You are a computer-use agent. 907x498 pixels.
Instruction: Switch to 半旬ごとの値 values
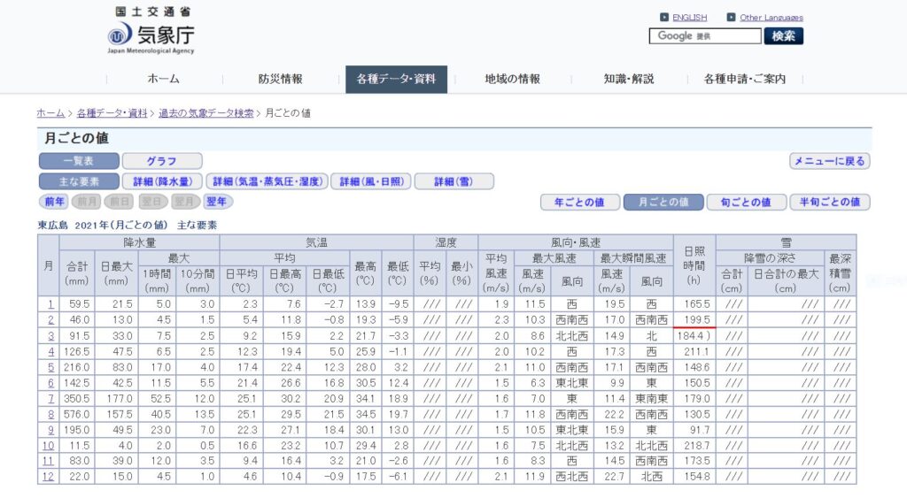(x=829, y=202)
